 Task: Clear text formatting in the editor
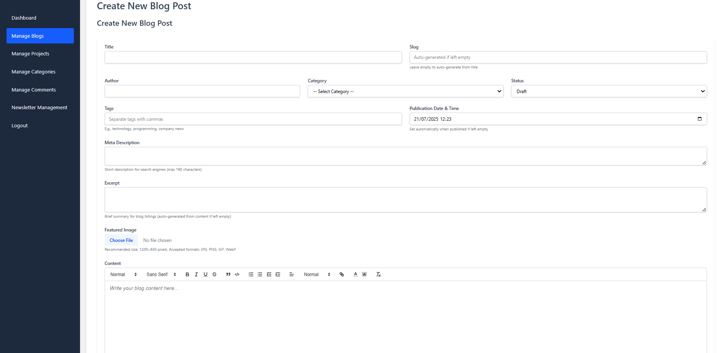click(x=378, y=275)
